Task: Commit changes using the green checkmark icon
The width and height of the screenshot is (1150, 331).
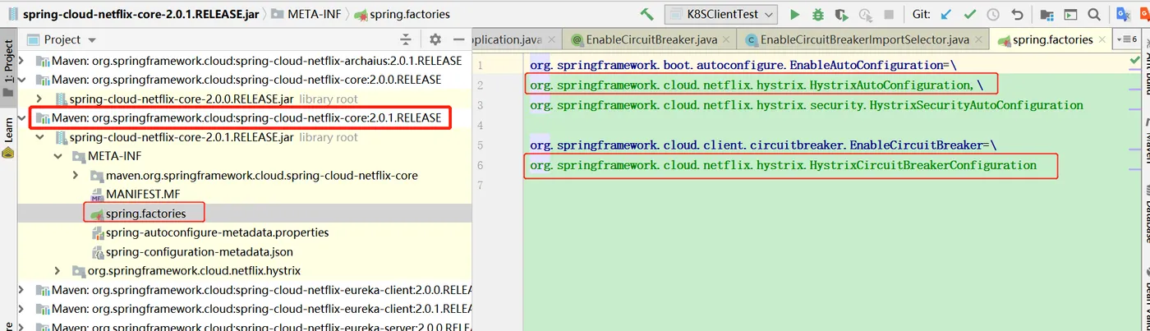Action: (x=970, y=14)
